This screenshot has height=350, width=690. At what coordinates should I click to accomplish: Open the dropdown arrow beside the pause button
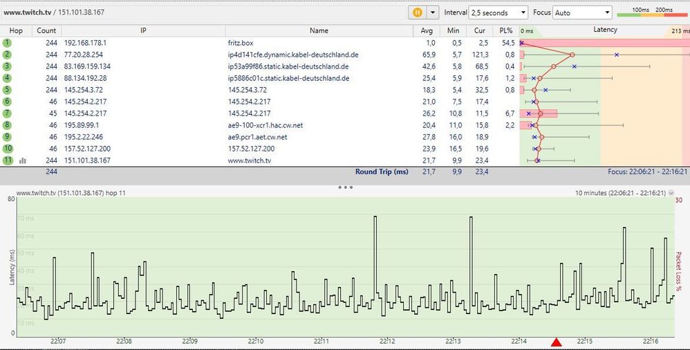[x=433, y=12]
